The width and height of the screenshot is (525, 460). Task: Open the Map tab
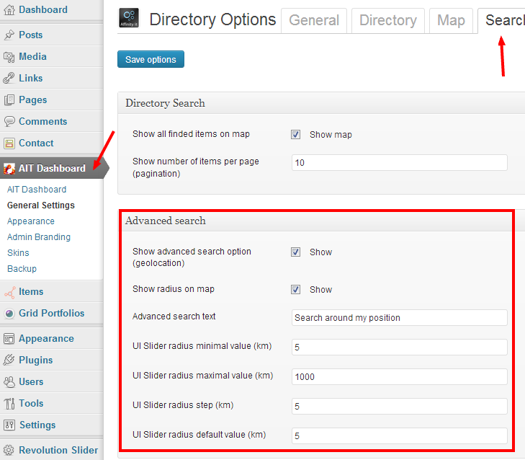(451, 20)
